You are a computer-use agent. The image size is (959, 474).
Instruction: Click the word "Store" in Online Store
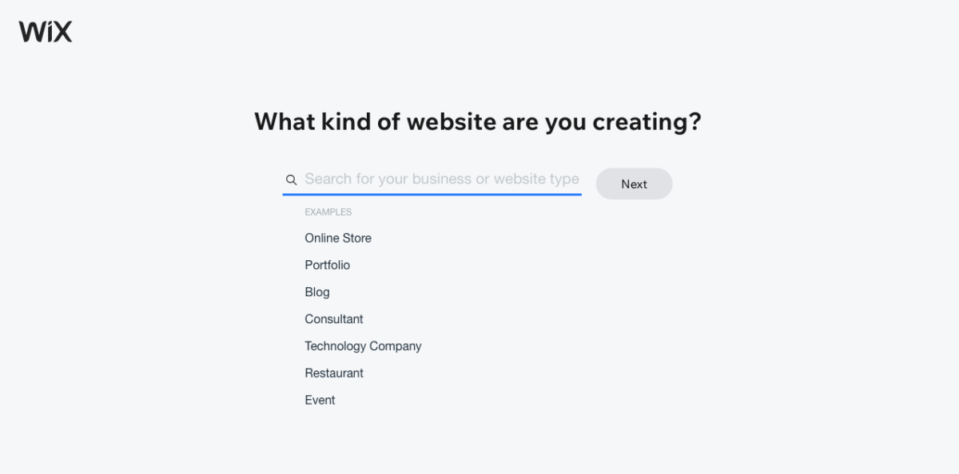[x=356, y=238]
